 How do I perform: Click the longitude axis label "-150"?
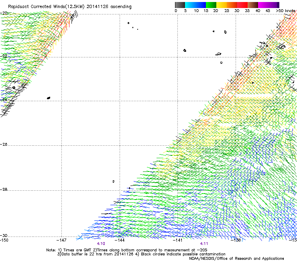click(4, 240)
